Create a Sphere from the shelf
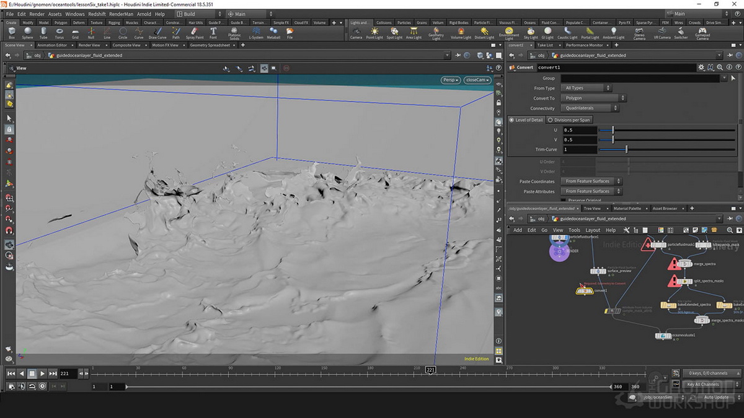This screenshot has height=418, width=744. point(27,33)
